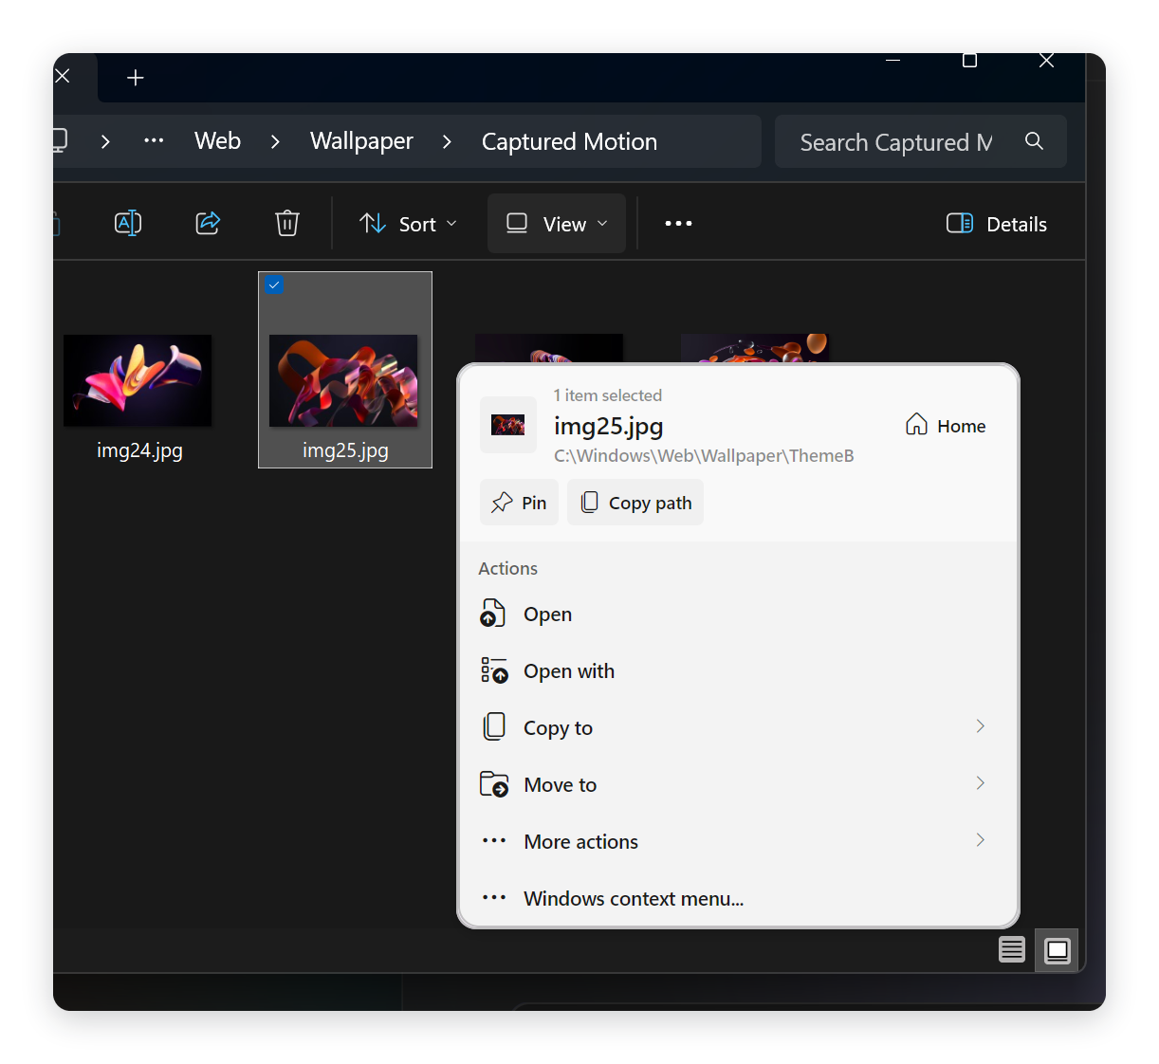Click the Windows context menu ellipsis icon

pyautogui.click(x=494, y=897)
